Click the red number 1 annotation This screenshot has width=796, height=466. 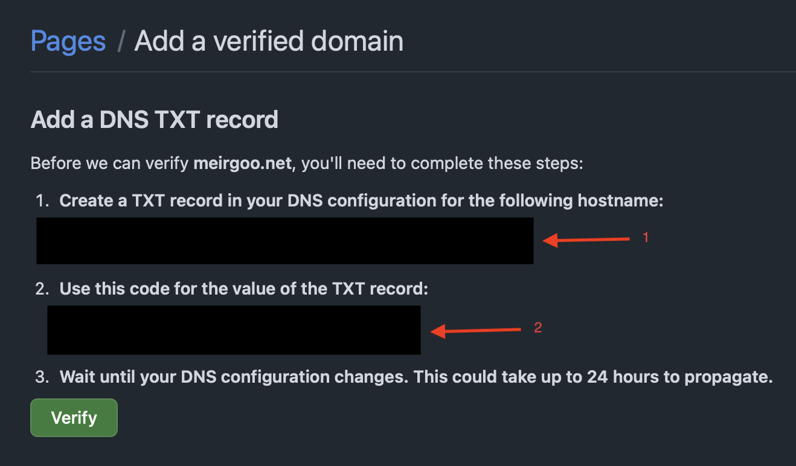click(x=646, y=238)
